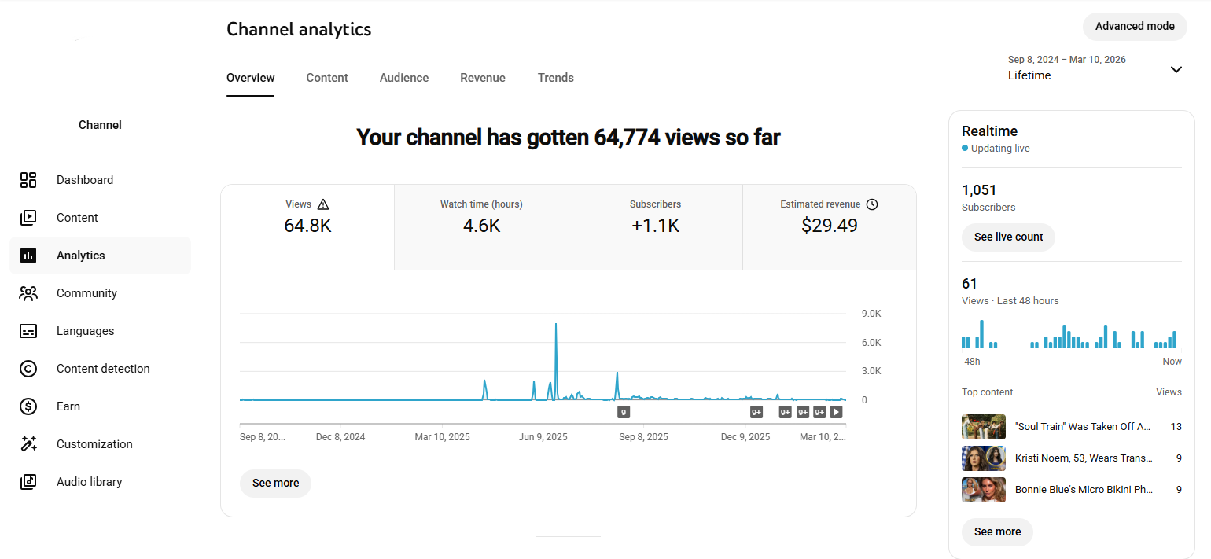This screenshot has width=1211, height=559.
Task: Click the Content detection copyright icon
Action: coord(28,369)
